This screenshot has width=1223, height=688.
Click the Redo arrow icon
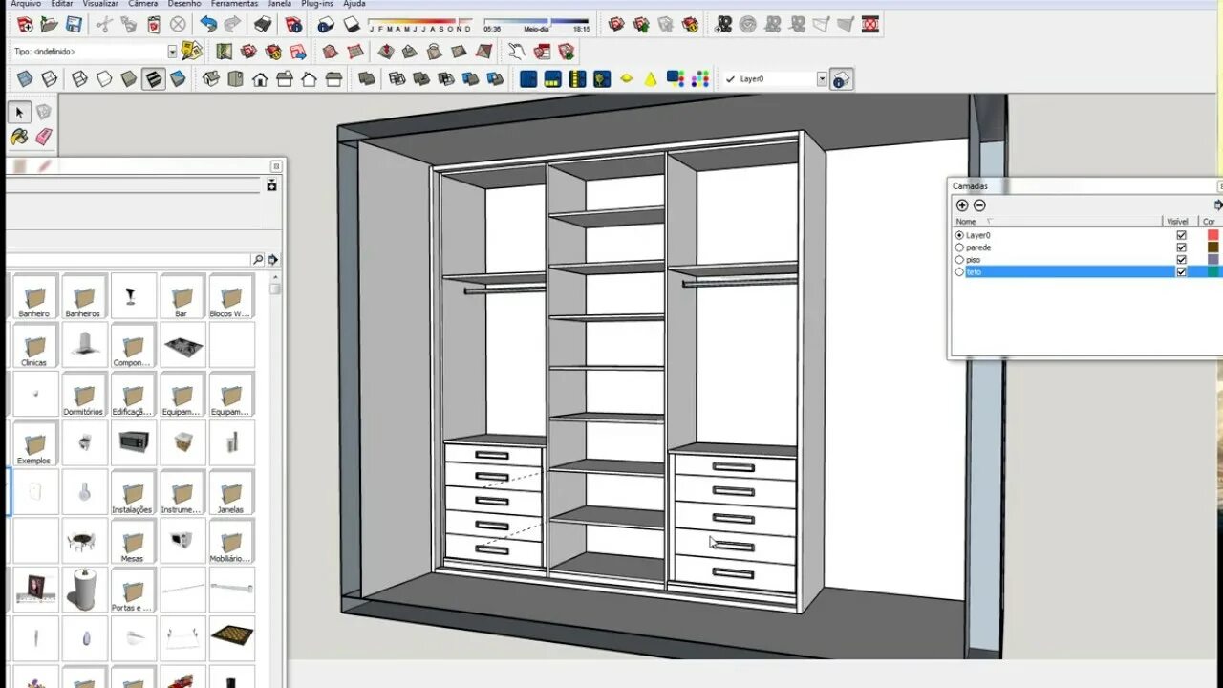pyautogui.click(x=232, y=25)
